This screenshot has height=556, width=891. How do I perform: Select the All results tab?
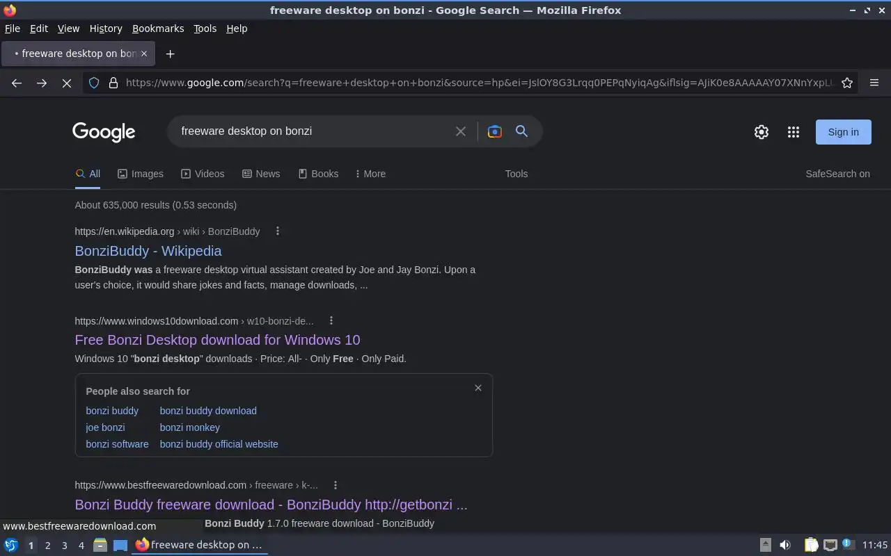click(x=88, y=174)
